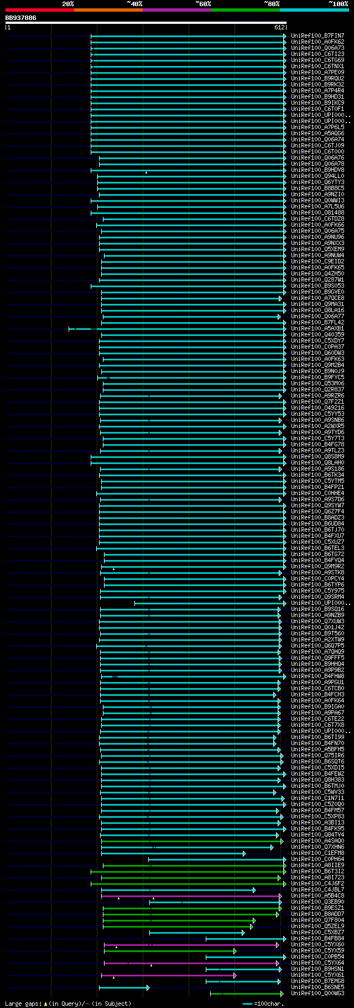Choose the UniRef100_C6TJ09 hit
354x1008 pixels.
click(317, 145)
